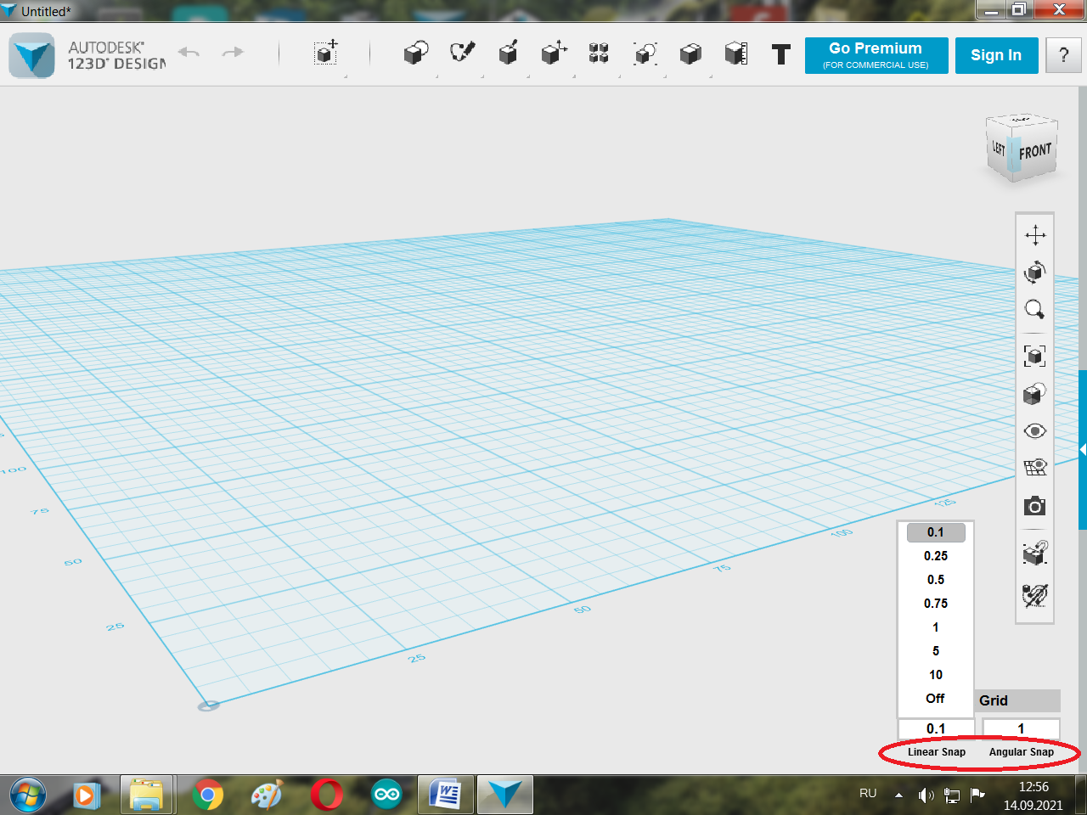Click the materials brush icon in the navigation bar
1087x815 pixels.
pos(1035,595)
